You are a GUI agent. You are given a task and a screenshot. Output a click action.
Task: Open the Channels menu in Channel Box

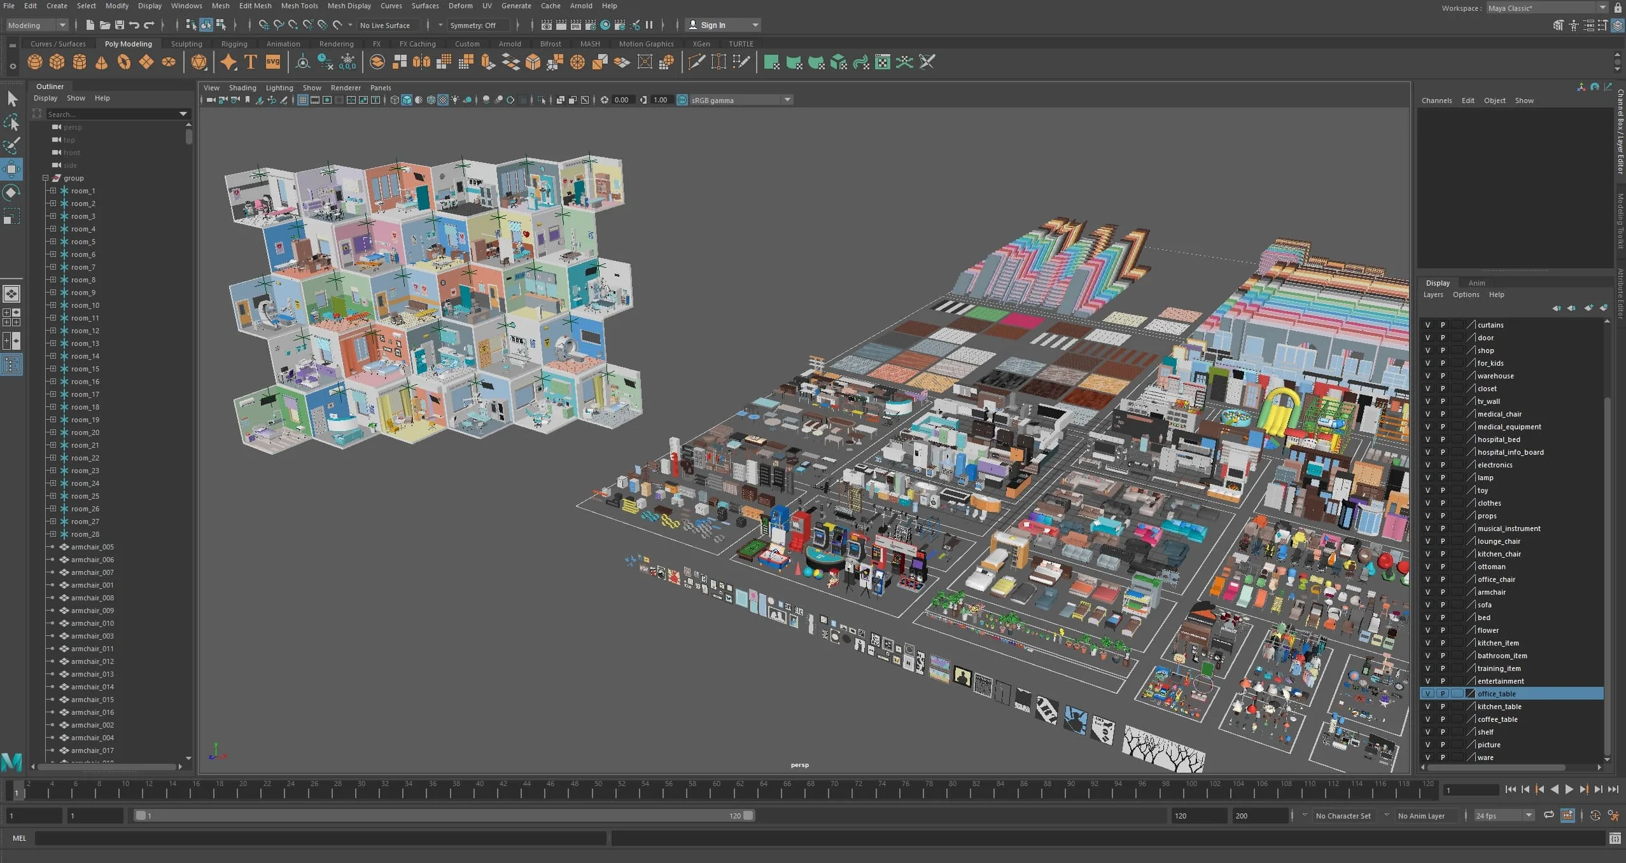(1436, 100)
